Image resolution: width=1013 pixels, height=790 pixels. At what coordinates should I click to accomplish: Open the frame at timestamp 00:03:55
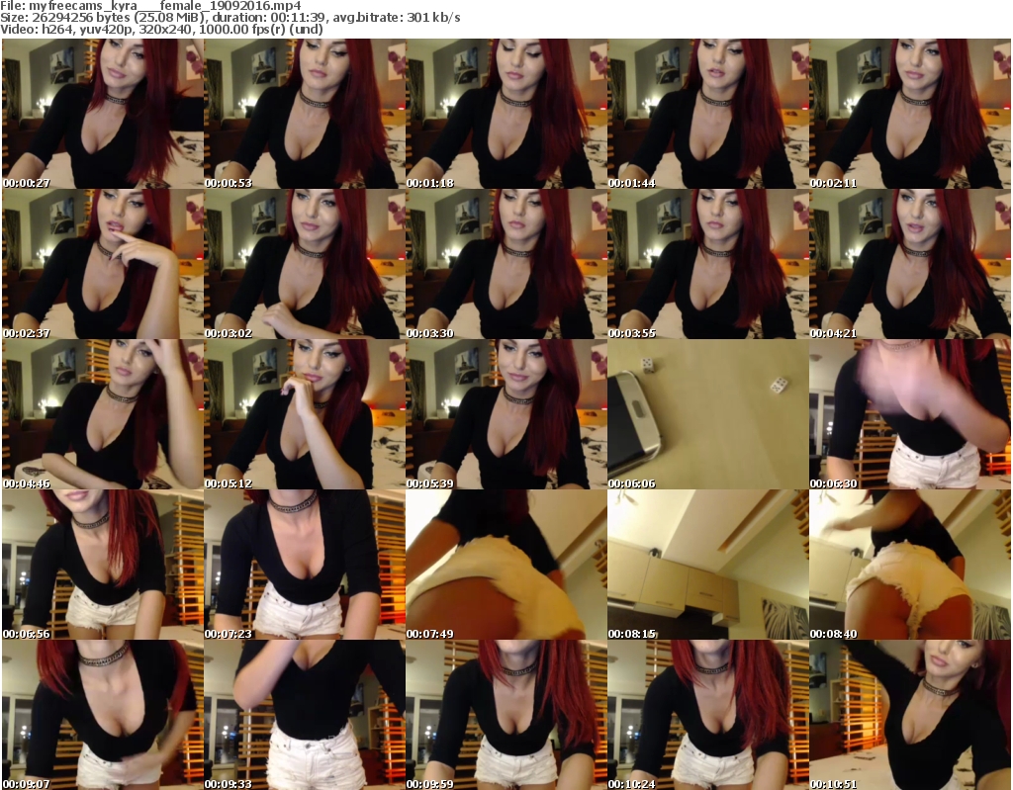(x=708, y=264)
